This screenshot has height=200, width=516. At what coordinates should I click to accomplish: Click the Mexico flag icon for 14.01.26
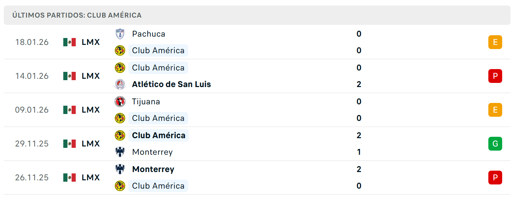[70, 76]
